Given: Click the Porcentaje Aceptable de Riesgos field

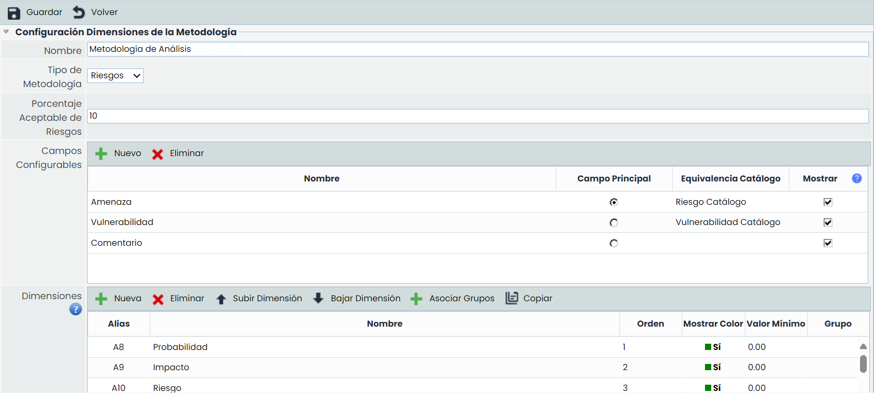Looking at the screenshot, I should tap(477, 116).
